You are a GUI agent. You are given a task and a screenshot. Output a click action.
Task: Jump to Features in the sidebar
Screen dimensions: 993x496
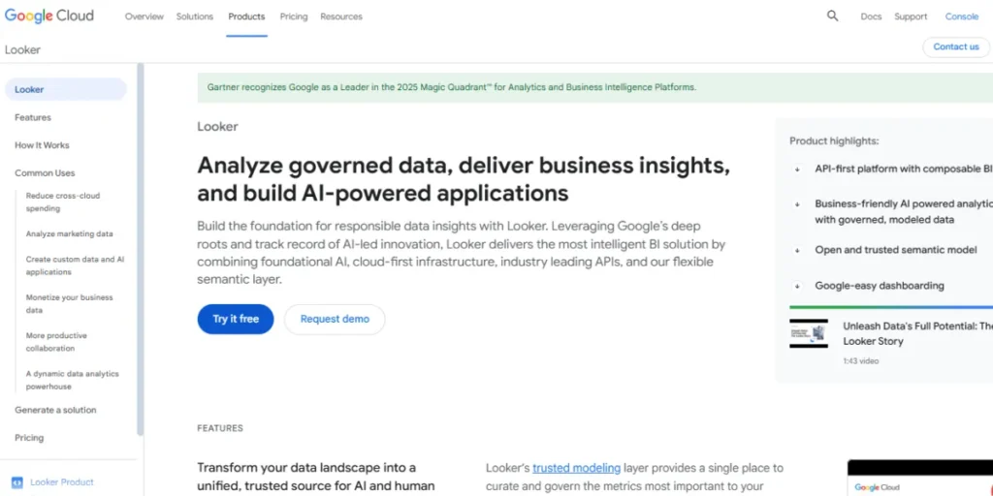pos(33,117)
